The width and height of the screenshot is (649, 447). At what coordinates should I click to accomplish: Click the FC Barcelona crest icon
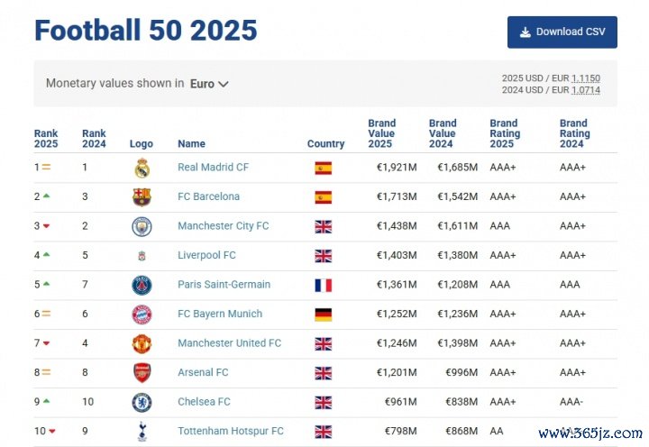(x=142, y=196)
